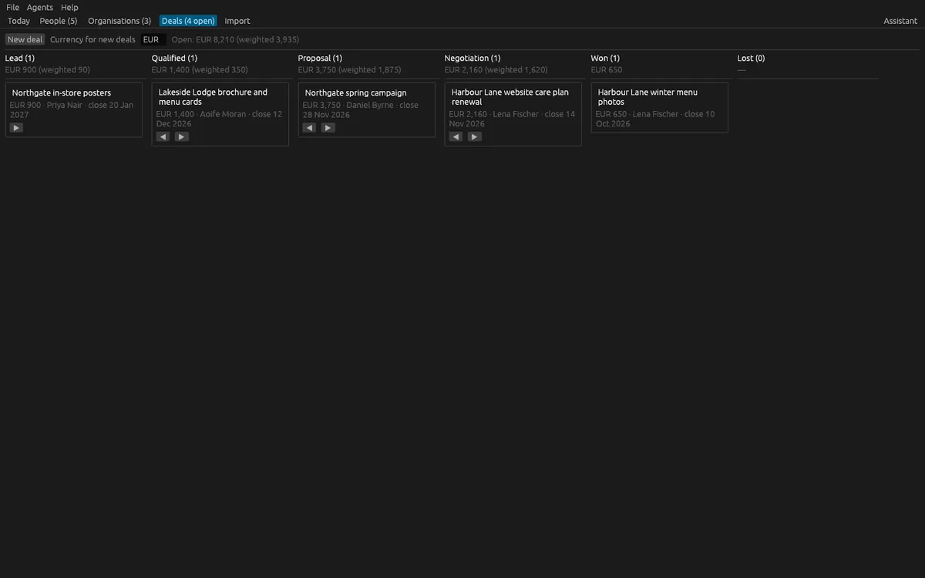Click the Won (1) column header
925x578 pixels.
(x=605, y=58)
